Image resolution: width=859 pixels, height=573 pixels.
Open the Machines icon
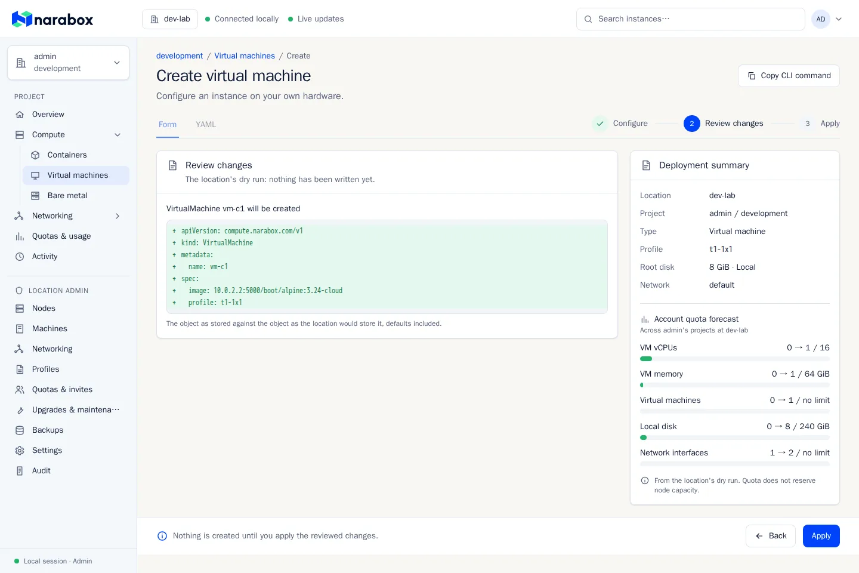click(20, 329)
